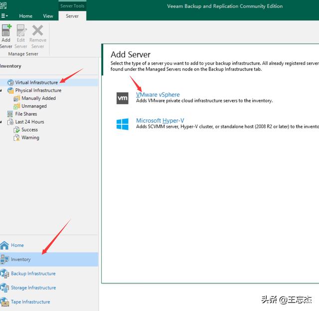Image resolution: width=319 pixels, height=311 pixels.
Task: Click the Edit Server ribbon icon
Action: click(x=21, y=30)
